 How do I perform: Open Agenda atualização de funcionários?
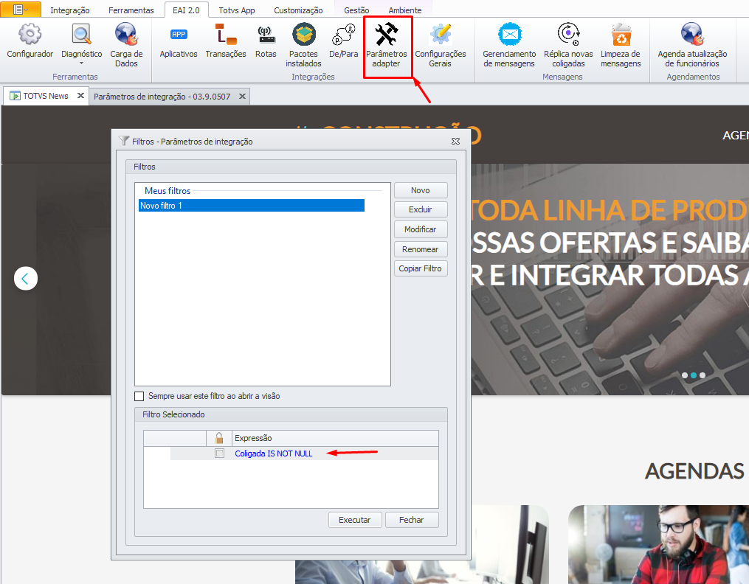pyautogui.click(x=693, y=45)
